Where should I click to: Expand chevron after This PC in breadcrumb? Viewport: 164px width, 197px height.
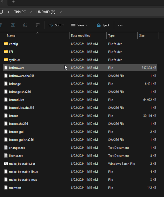point(31,12)
